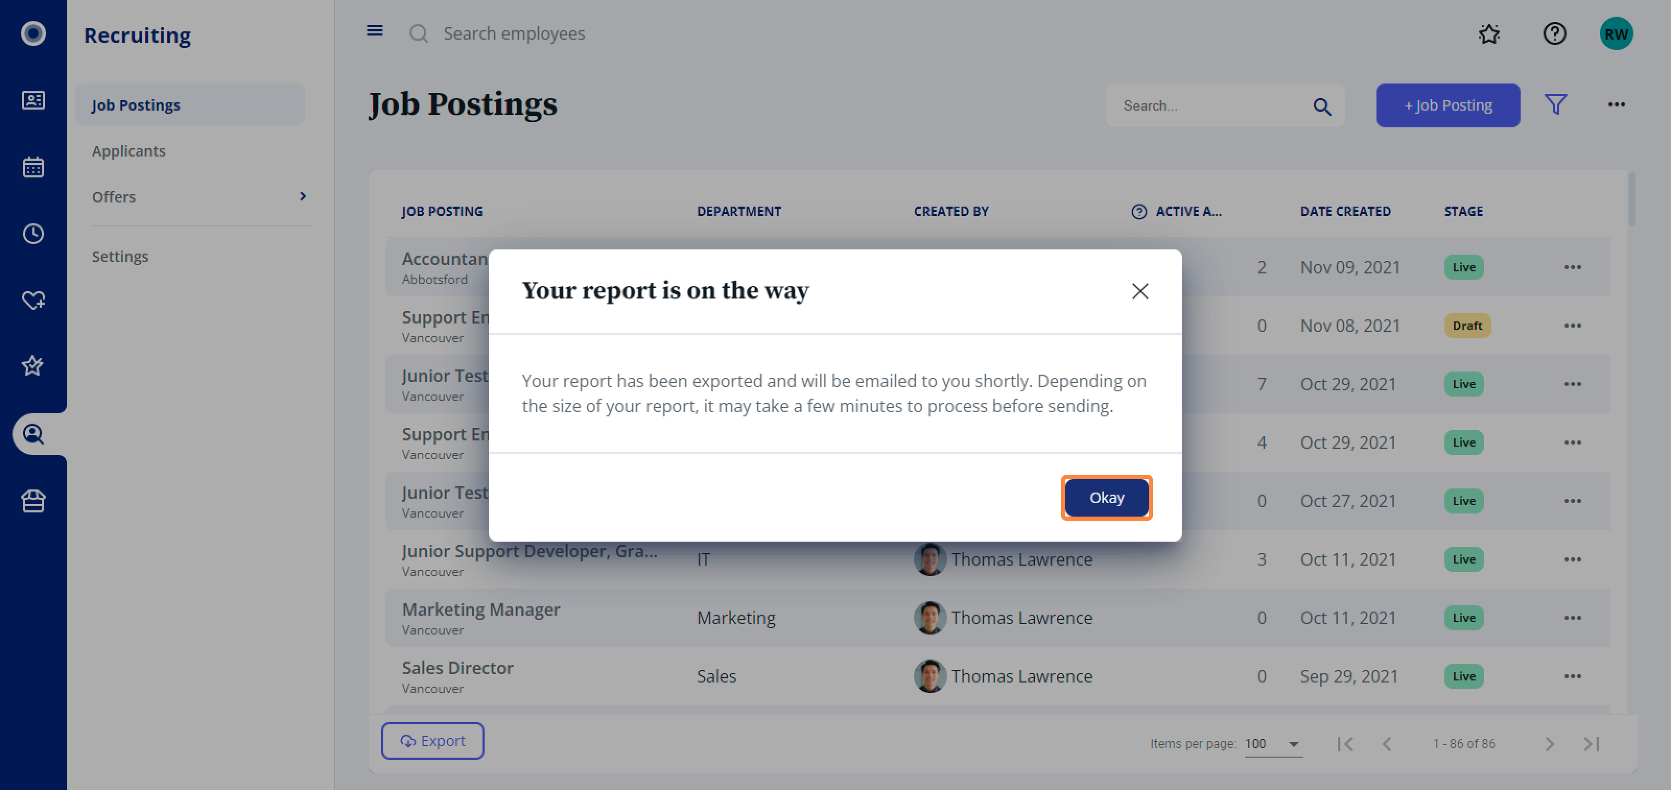Go to the previous page arrow

tap(1386, 744)
